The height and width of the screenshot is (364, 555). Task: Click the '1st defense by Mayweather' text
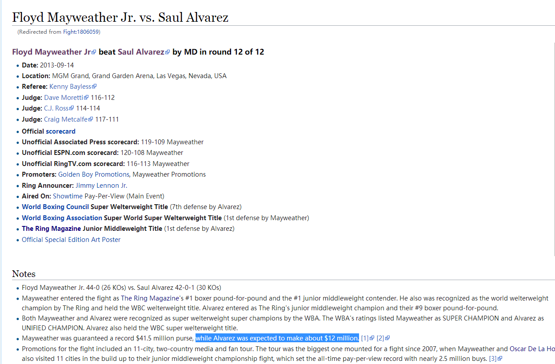(266, 218)
